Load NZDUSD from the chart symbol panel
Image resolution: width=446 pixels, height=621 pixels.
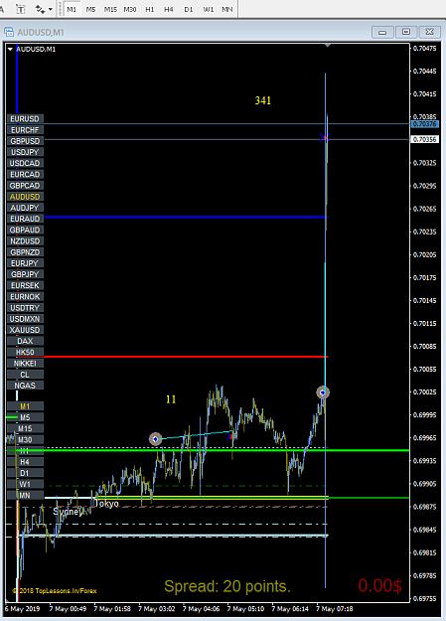pos(25,240)
